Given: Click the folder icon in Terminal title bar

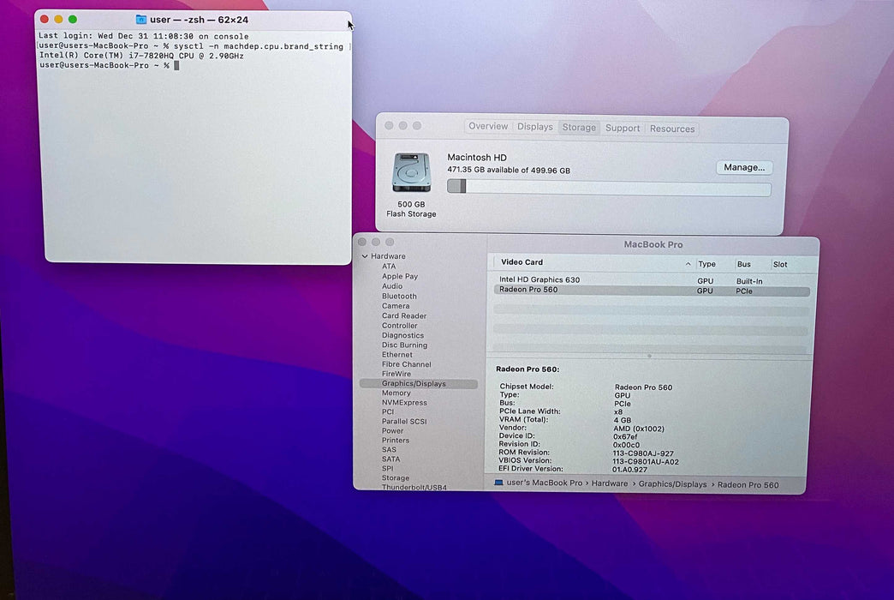Looking at the screenshot, I should (x=140, y=20).
